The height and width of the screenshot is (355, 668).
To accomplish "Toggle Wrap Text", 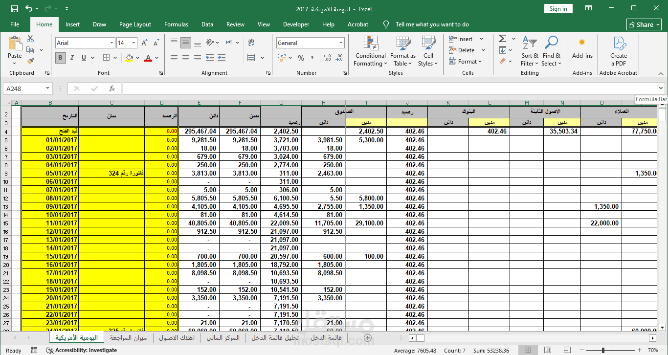I will [252, 43].
